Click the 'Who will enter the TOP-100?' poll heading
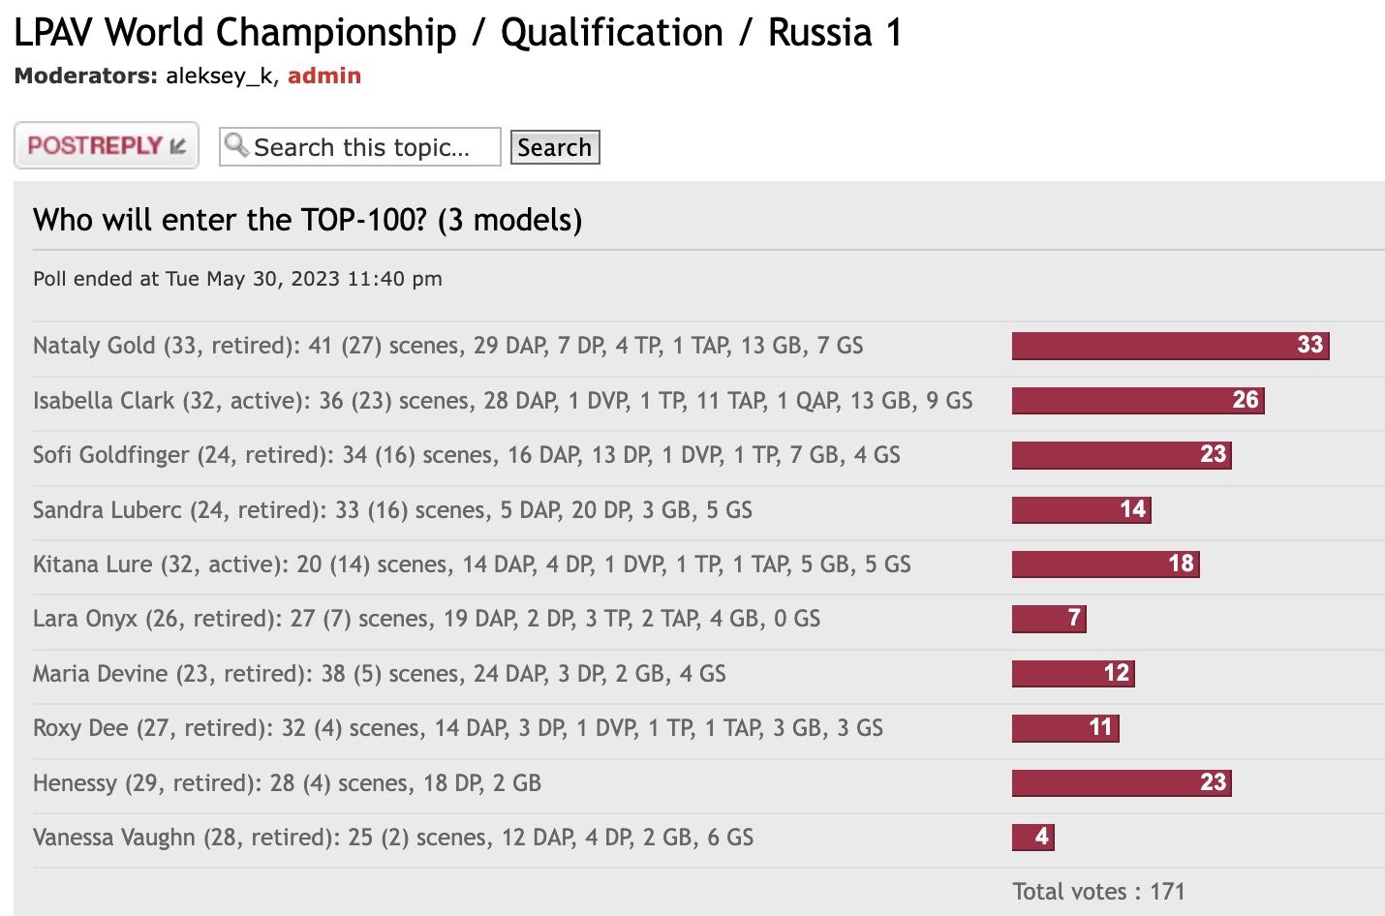Image resolution: width=1385 pixels, height=916 pixels. [x=307, y=220]
